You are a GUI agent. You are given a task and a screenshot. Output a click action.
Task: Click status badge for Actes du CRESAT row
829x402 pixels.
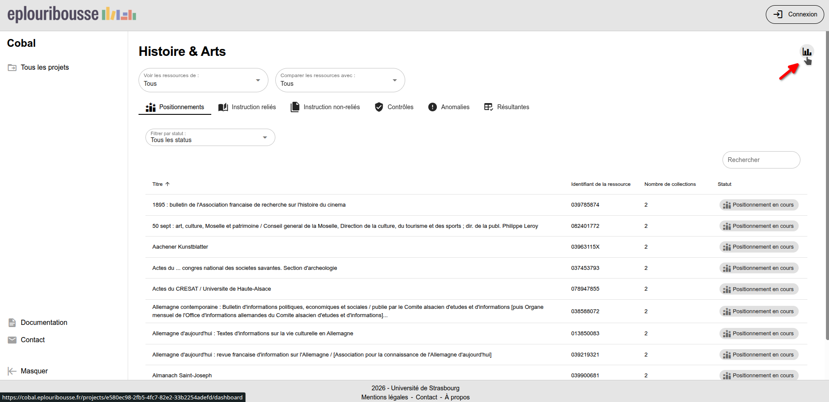[x=758, y=289]
